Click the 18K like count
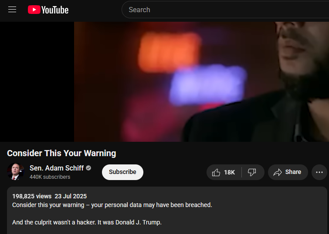Image resolution: width=329 pixels, height=234 pixels. tap(229, 172)
